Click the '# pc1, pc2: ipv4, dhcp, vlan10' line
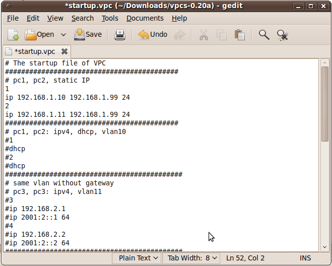332x266 pixels. pyautogui.click(x=65, y=131)
